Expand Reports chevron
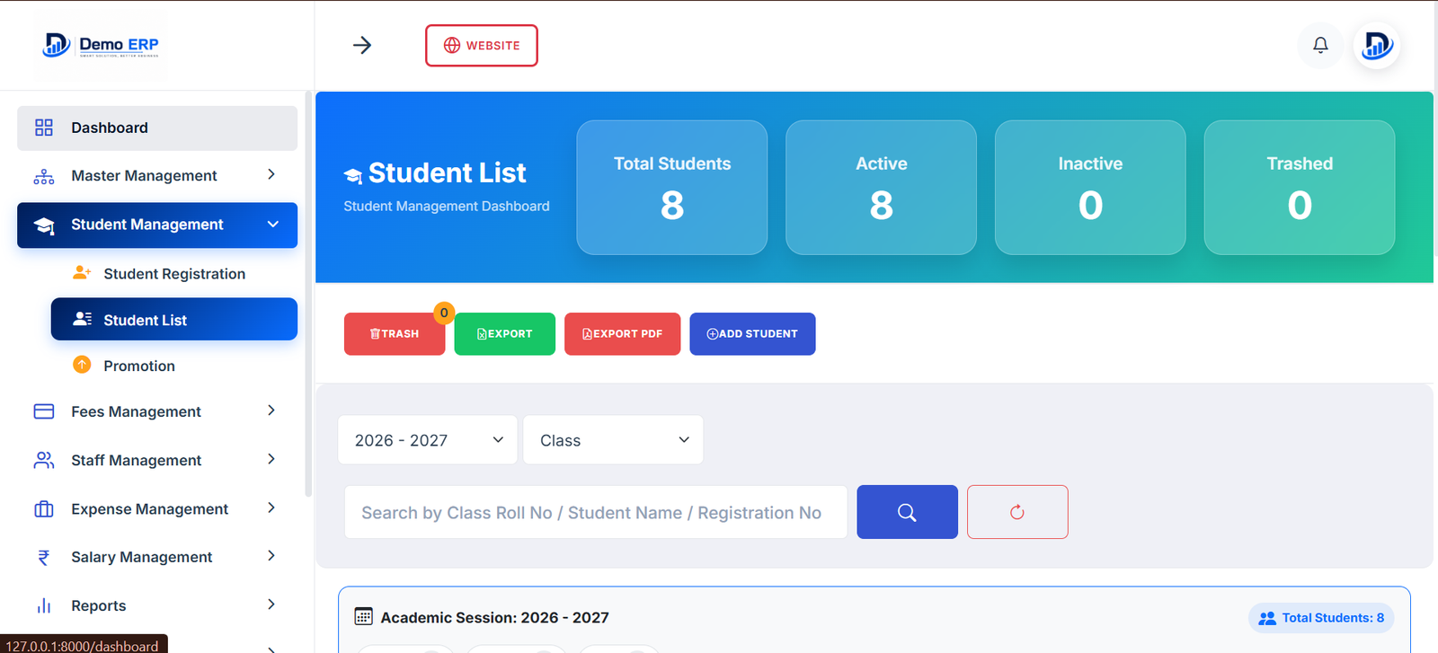Viewport: 1438px width, 653px height. pyautogui.click(x=271, y=604)
